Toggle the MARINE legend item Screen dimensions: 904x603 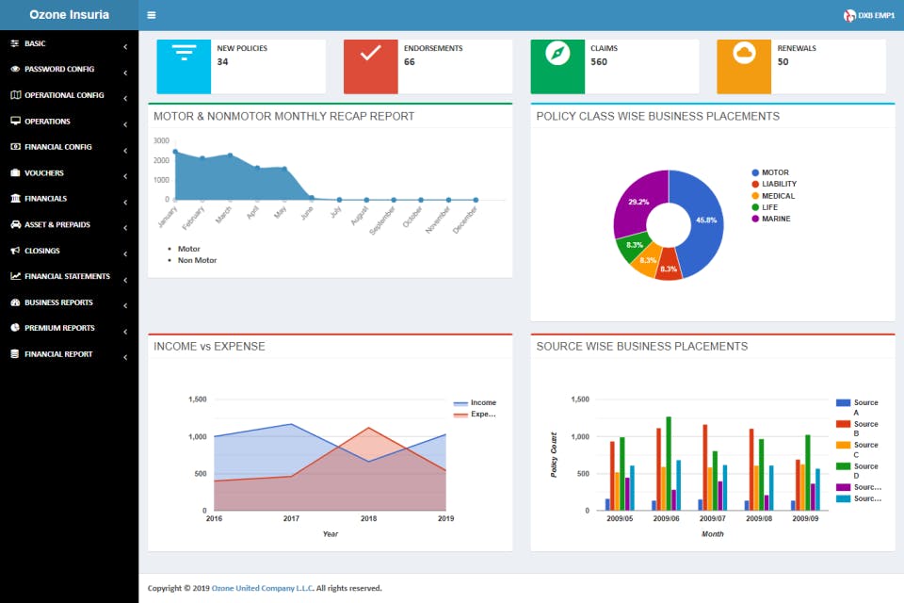pyautogui.click(x=771, y=219)
